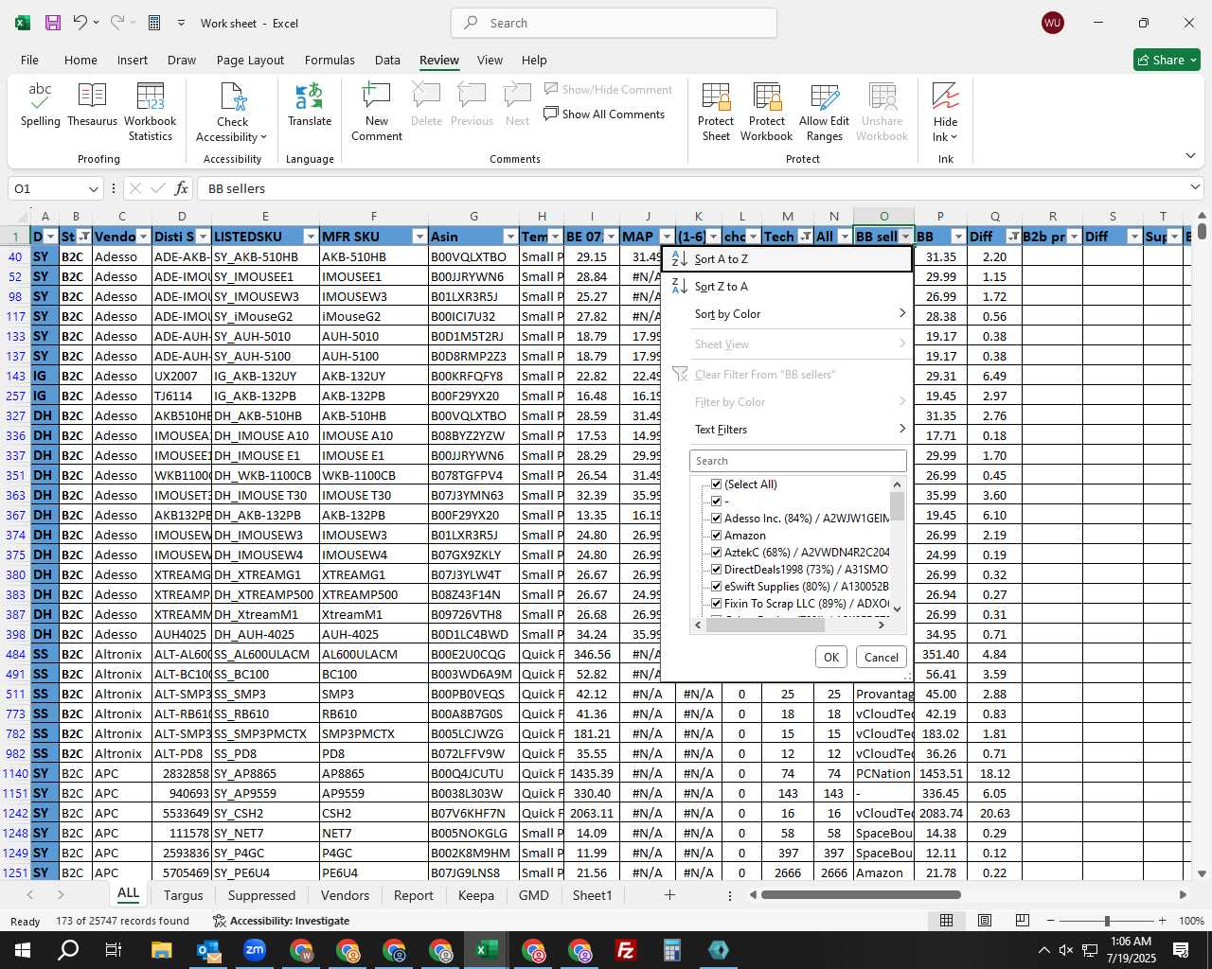Run the Spelling check
Screen dimensions: 1212x969
click(40, 105)
